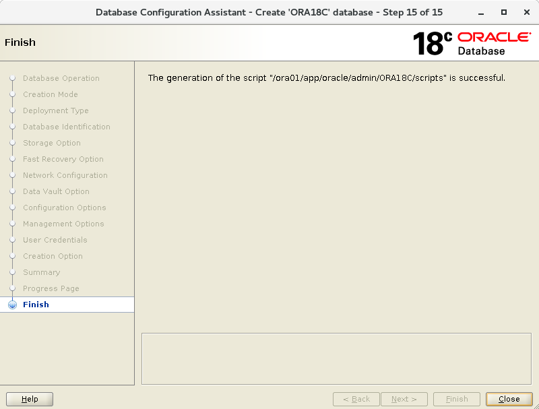The height and width of the screenshot is (409, 539).
Task: Select Database Operation step in sidebar
Action: [61, 78]
